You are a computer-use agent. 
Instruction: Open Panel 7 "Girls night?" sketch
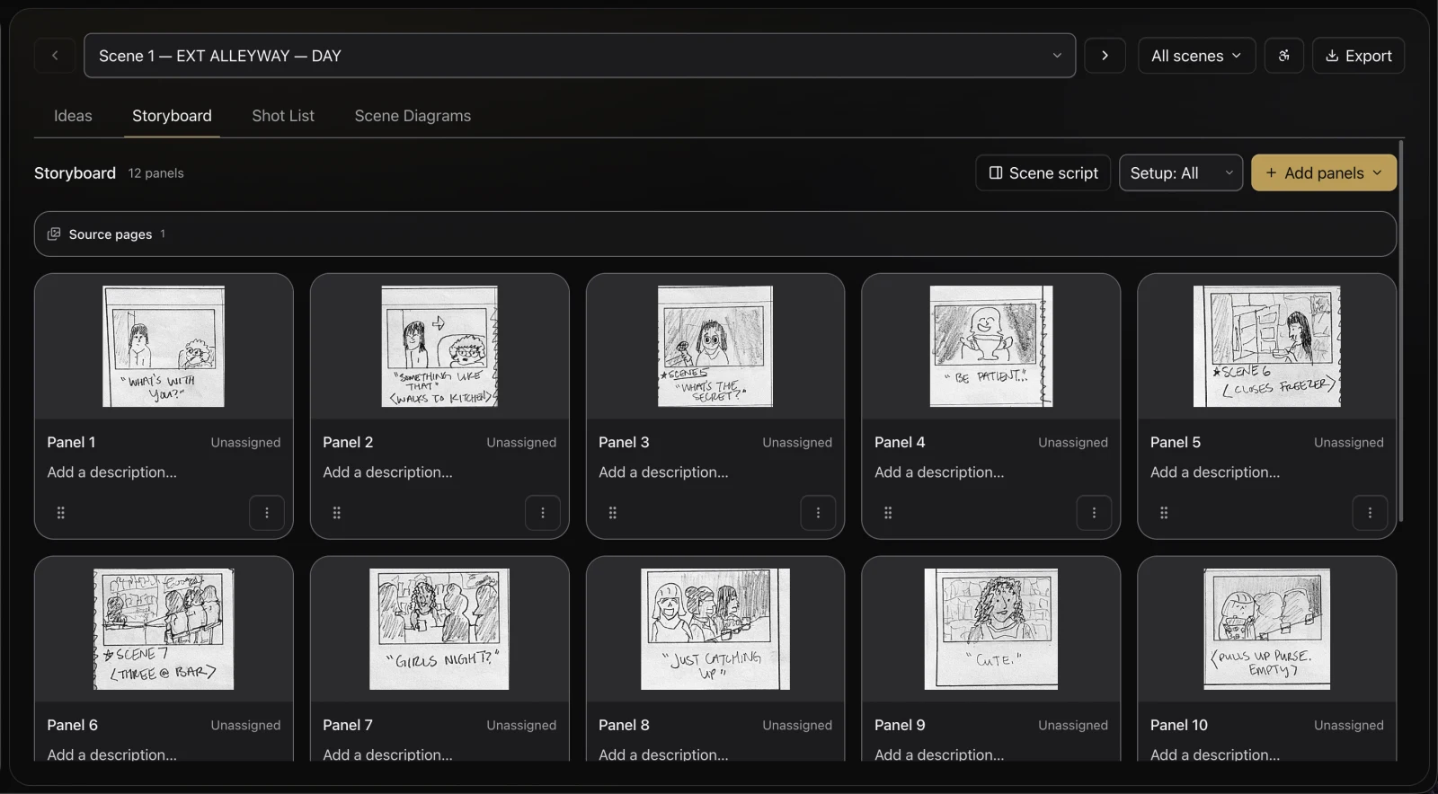(439, 629)
